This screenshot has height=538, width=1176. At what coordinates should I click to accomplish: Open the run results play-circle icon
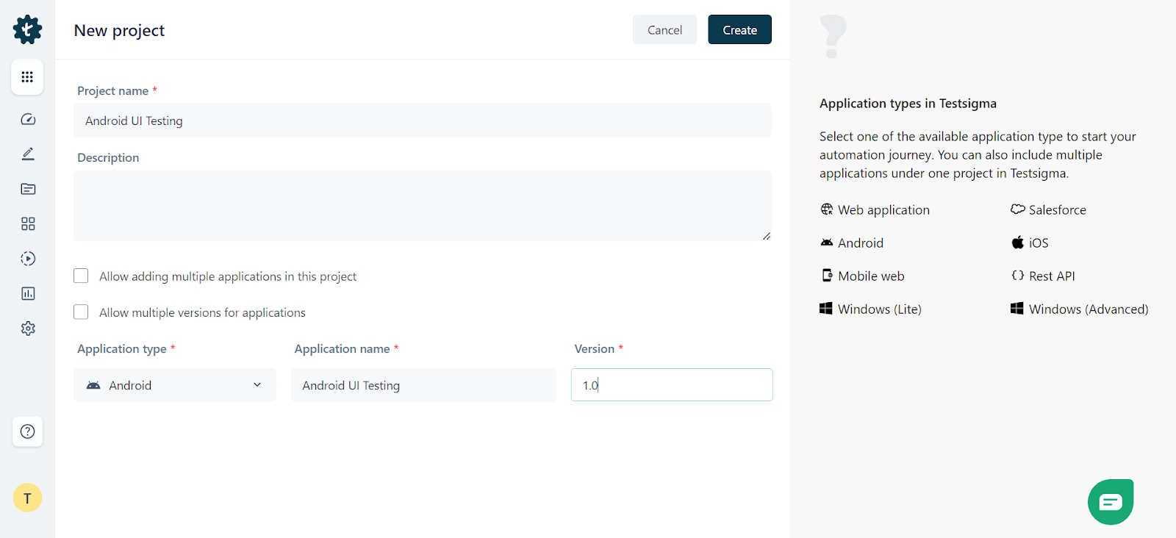pos(28,259)
